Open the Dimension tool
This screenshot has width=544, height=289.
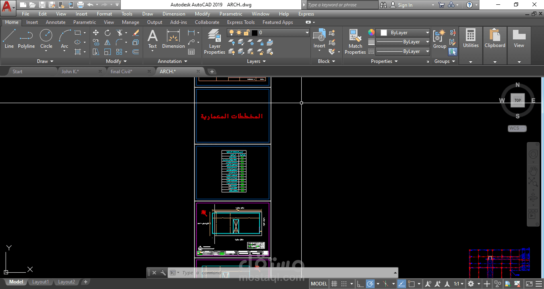pyautogui.click(x=173, y=39)
